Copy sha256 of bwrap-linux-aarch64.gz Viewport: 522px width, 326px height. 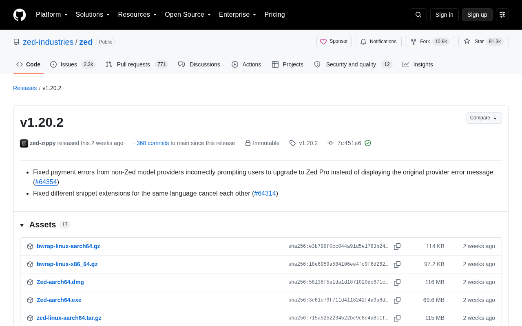click(397, 247)
